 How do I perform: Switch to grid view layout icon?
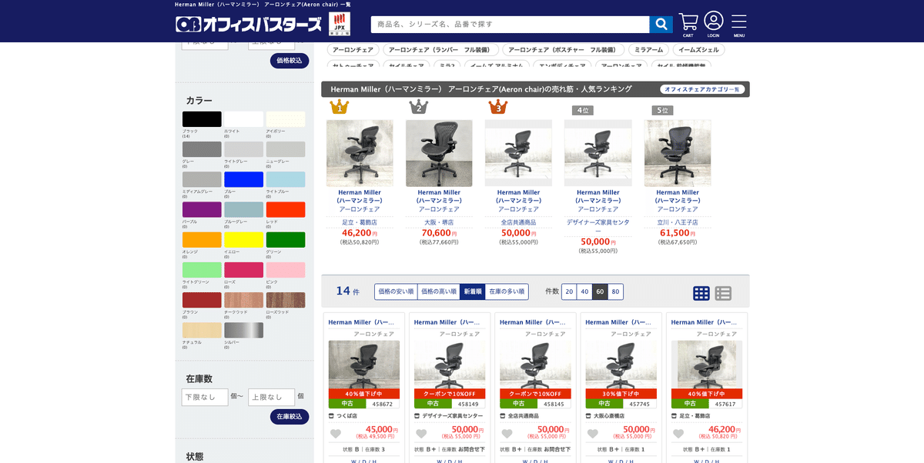point(701,293)
